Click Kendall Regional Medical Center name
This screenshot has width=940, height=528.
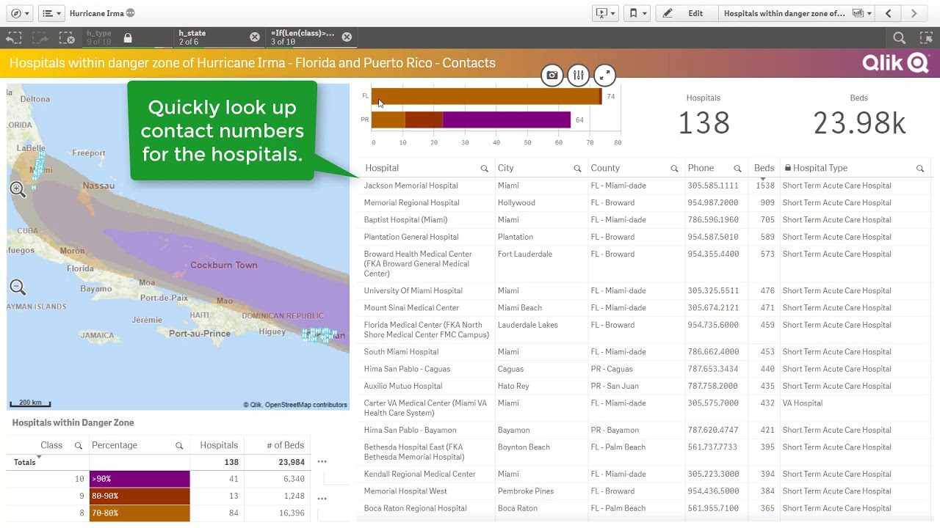tap(419, 474)
